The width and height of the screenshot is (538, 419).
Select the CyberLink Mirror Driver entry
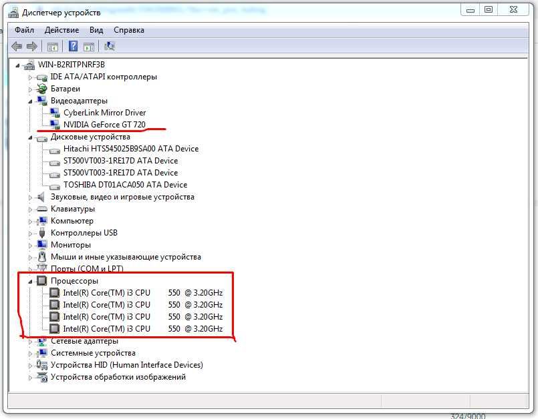click(x=105, y=113)
